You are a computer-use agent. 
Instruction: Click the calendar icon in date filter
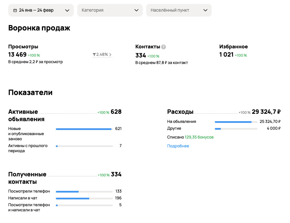click(x=15, y=11)
